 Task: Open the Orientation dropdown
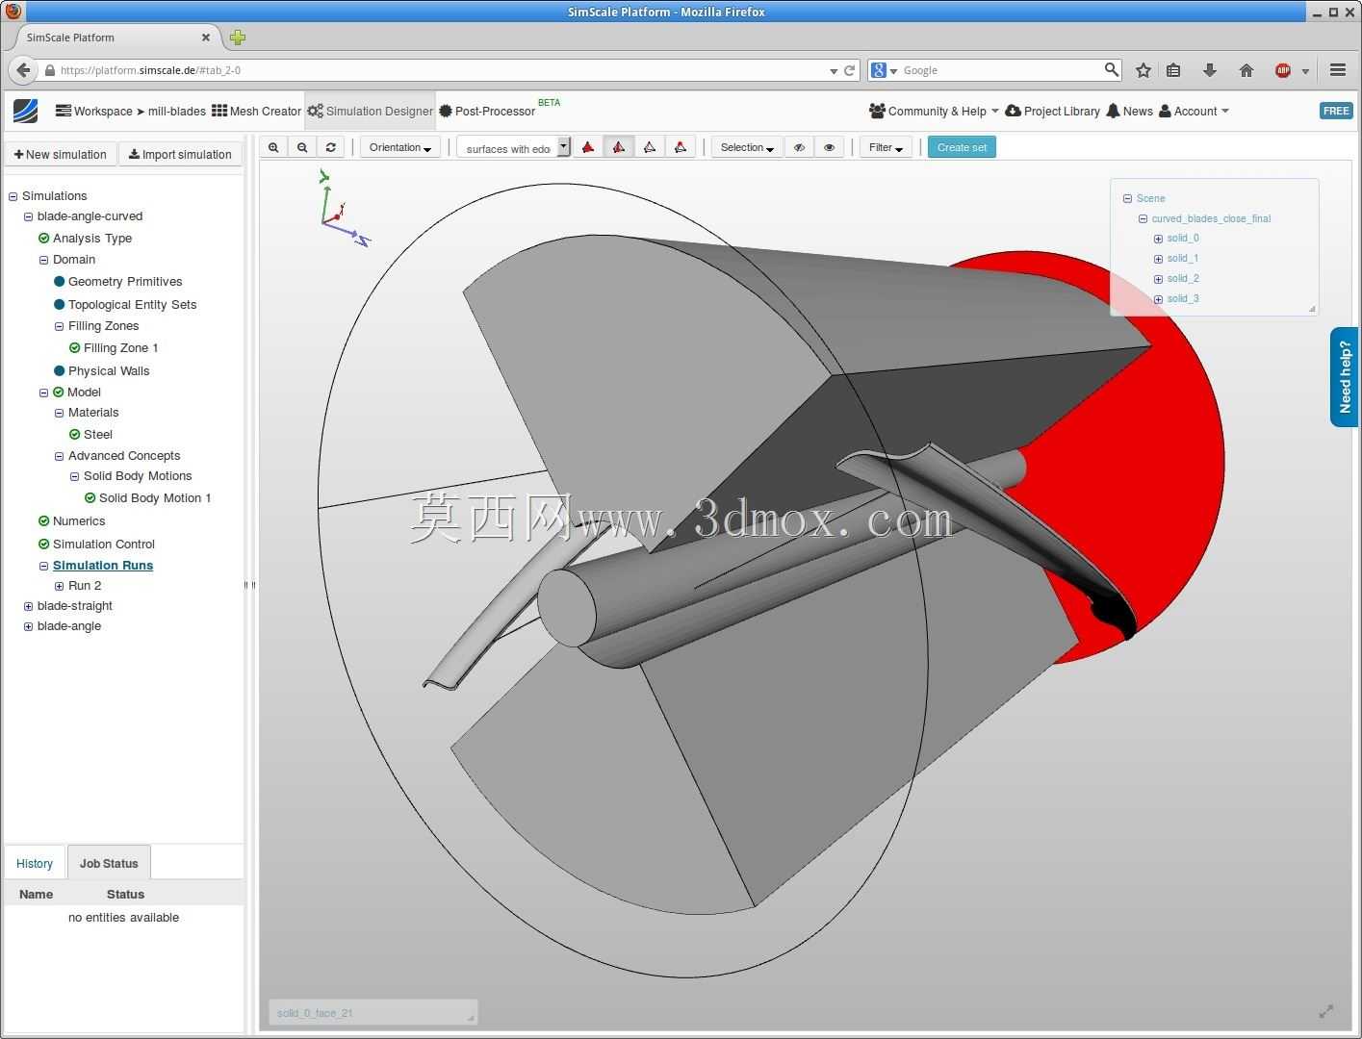click(400, 147)
